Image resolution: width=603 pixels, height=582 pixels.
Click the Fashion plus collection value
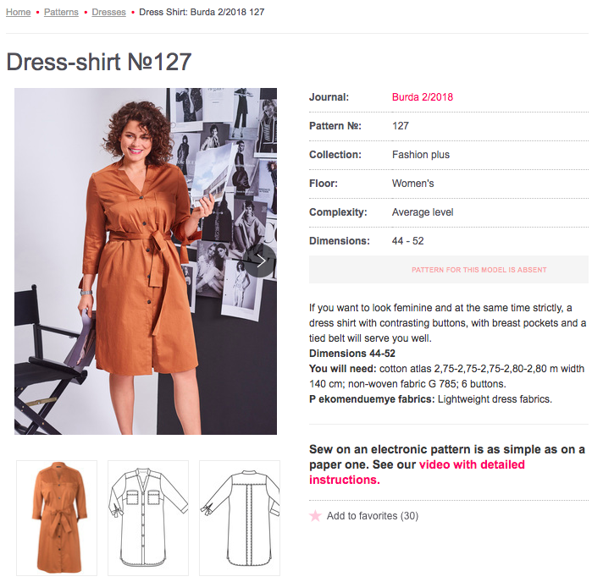420,155
